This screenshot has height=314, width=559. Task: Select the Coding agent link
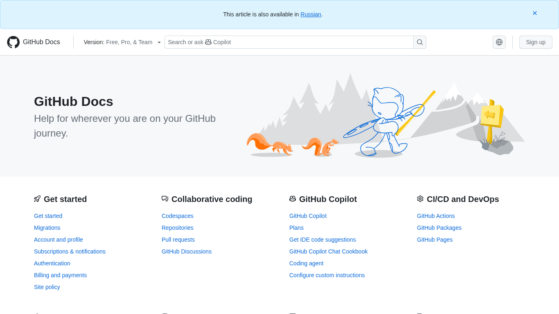(x=306, y=263)
